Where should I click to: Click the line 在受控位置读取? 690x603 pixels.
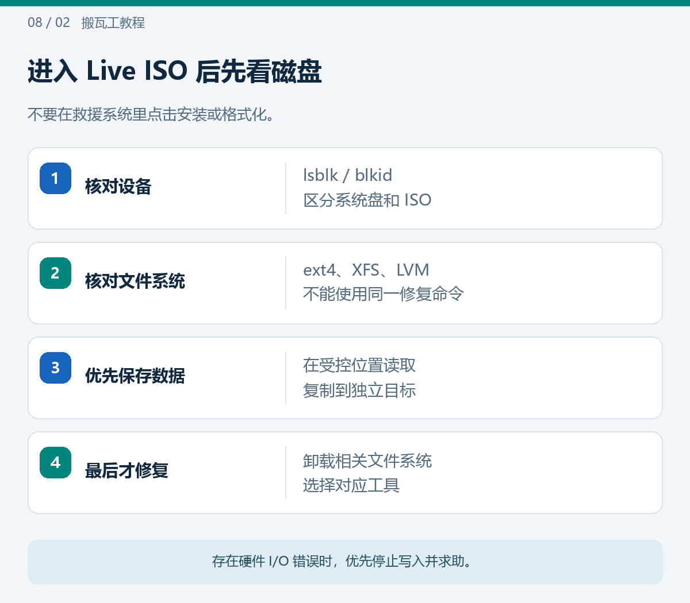click(x=359, y=365)
